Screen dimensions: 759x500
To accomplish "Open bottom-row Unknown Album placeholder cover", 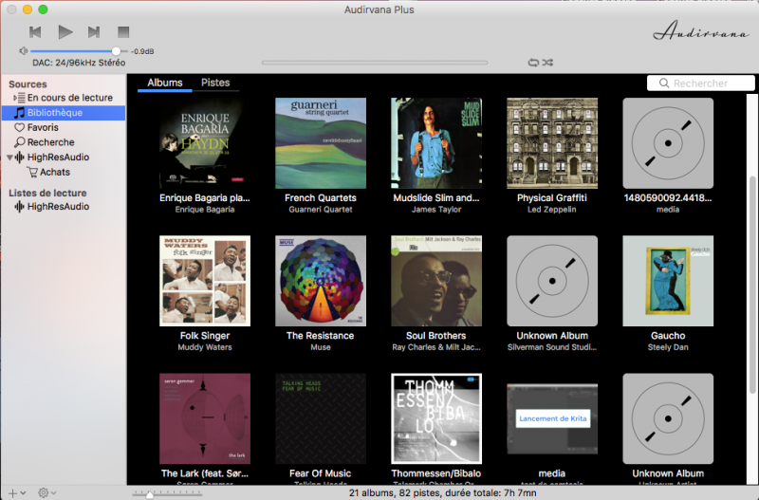I will tap(668, 418).
